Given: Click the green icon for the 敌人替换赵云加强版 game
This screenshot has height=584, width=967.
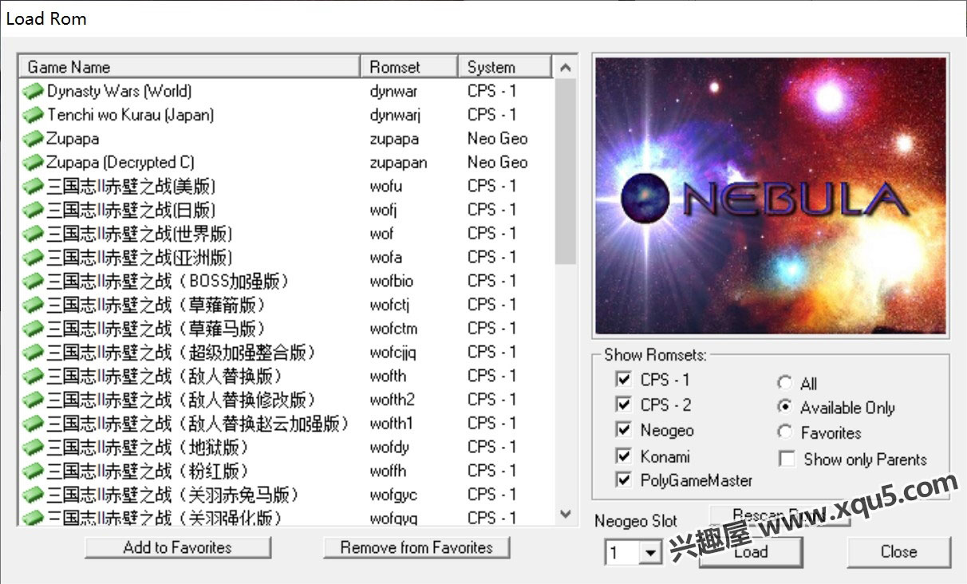Looking at the screenshot, I should (33, 424).
